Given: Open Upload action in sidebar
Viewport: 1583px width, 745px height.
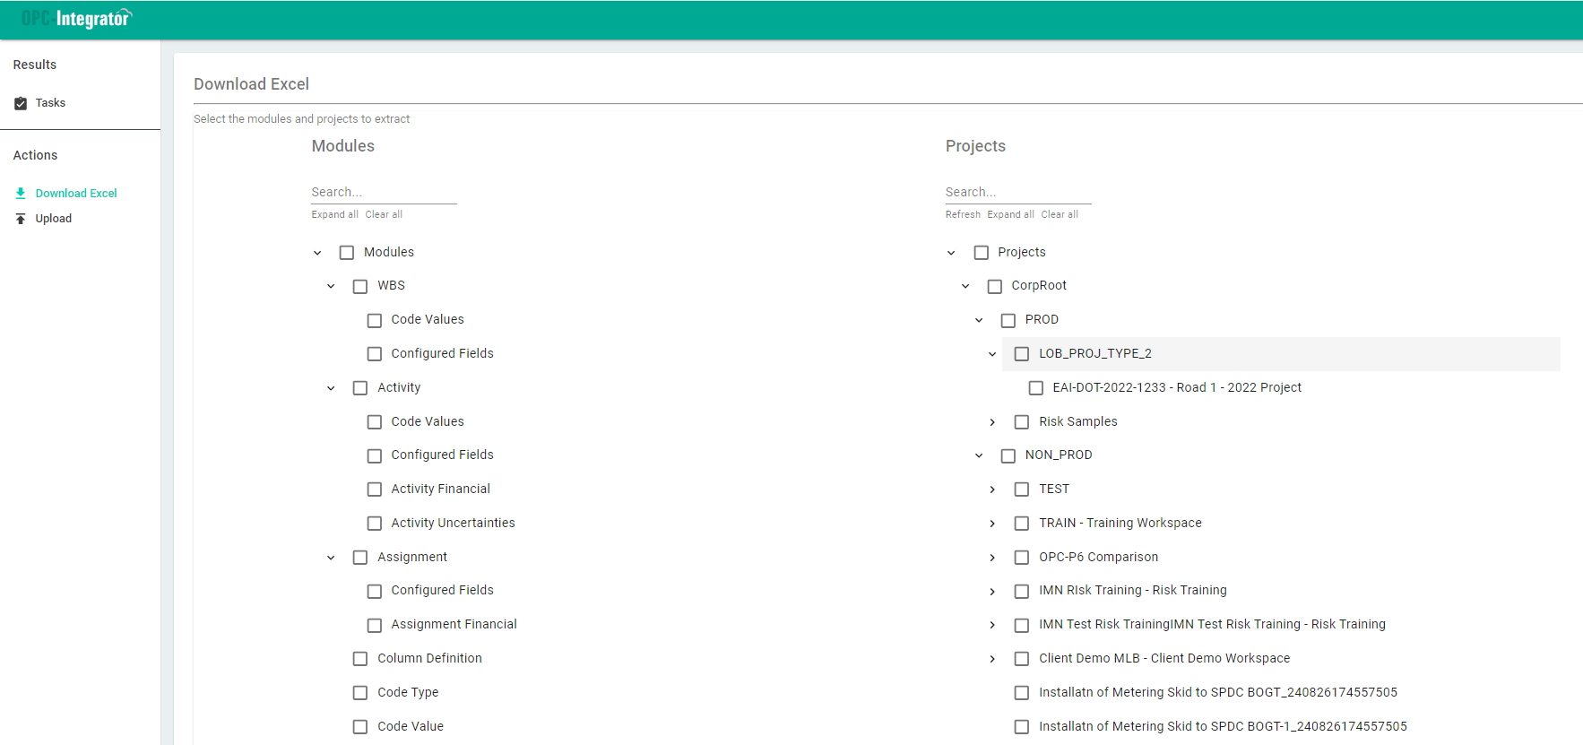Looking at the screenshot, I should (x=53, y=219).
